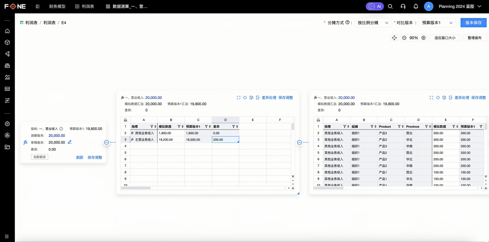Click 保存调整 in the indicator card
Image resolution: width=489 pixels, height=242 pixels.
[x=95, y=158]
